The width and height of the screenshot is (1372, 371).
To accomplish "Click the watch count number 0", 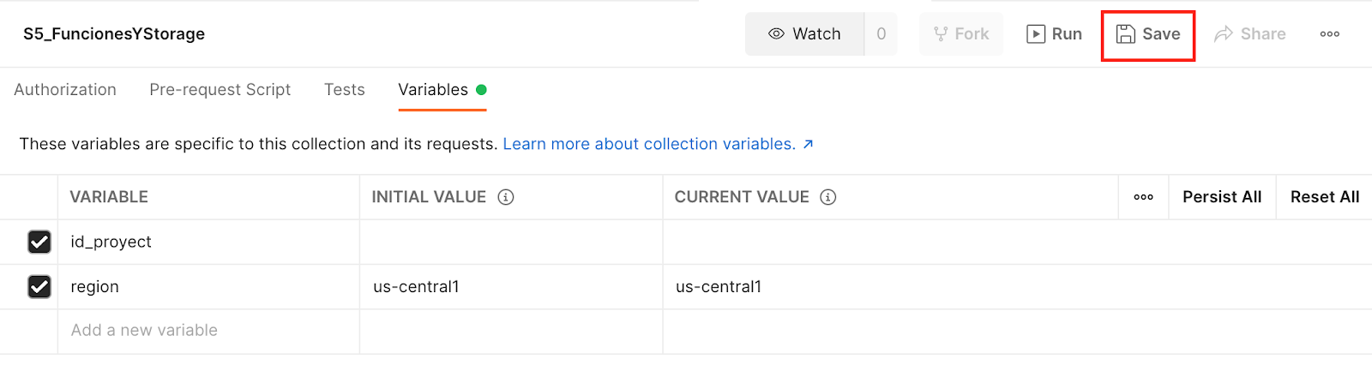I will (x=881, y=33).
